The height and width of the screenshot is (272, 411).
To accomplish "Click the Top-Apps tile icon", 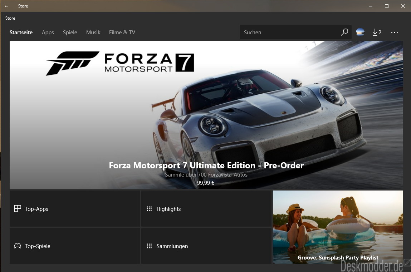I will click(x=18, y=209).
